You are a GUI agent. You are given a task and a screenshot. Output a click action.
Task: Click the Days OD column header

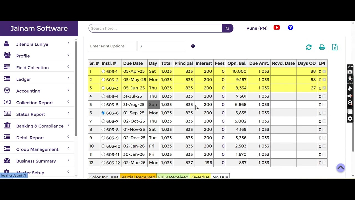tap(306, 63)
